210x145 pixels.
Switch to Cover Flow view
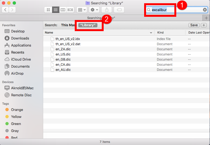(70, 10)
